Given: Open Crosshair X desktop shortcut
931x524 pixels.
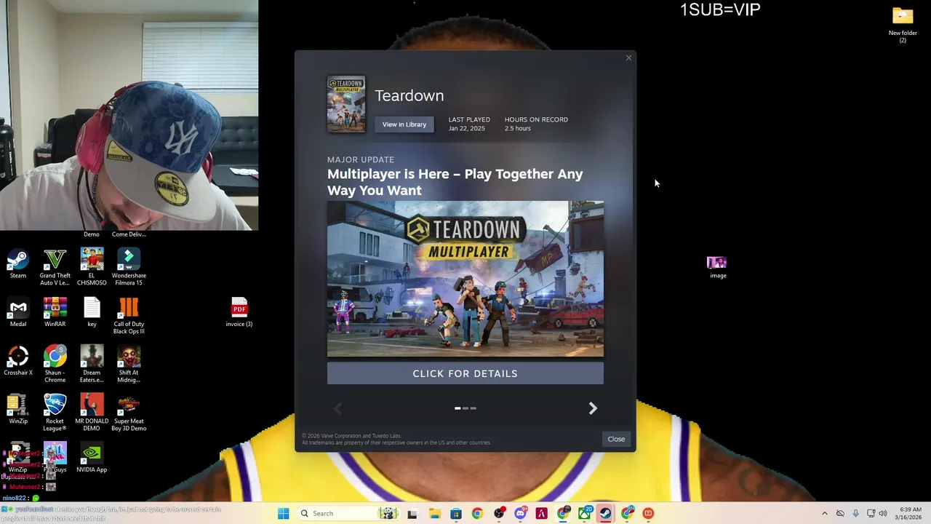Looking at the screenshot, I should tap(17, 362).
